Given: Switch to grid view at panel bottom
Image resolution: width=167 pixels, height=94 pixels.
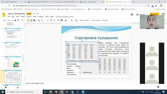Looking at the screenshot, I should tap(17, 88).
